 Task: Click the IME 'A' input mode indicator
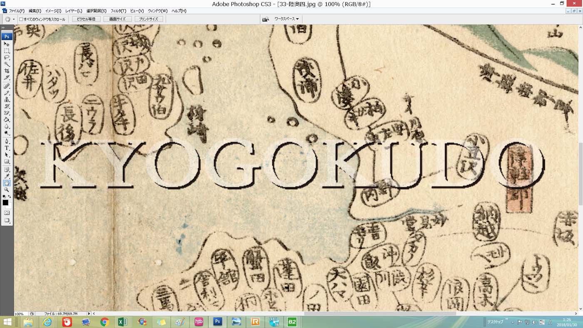coord(550,322)
